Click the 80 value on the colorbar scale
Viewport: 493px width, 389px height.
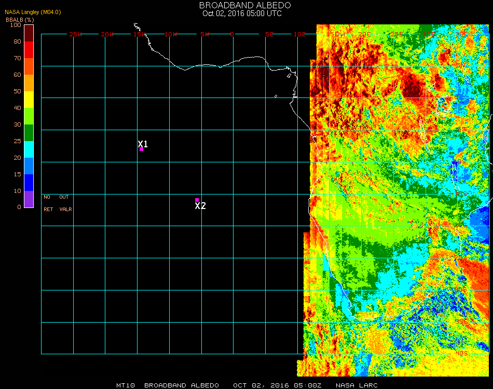coord(17,41)
